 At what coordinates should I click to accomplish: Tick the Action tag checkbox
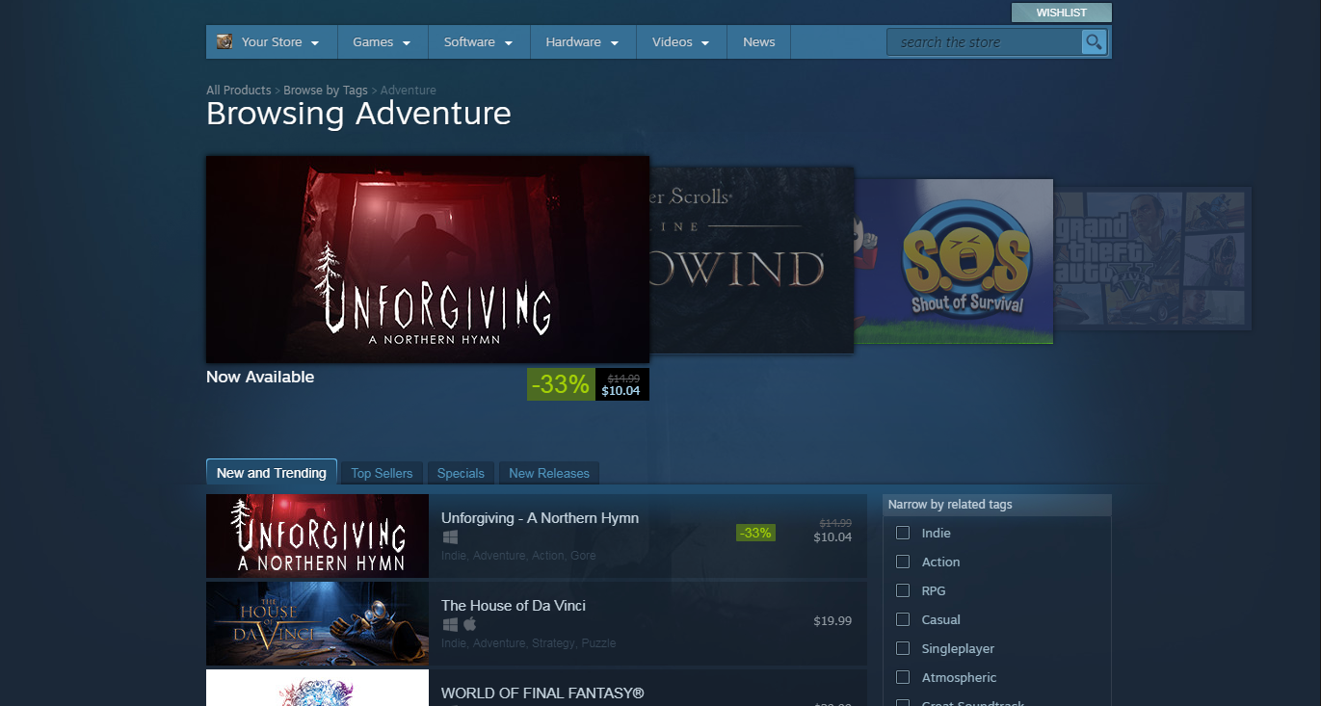903,562
